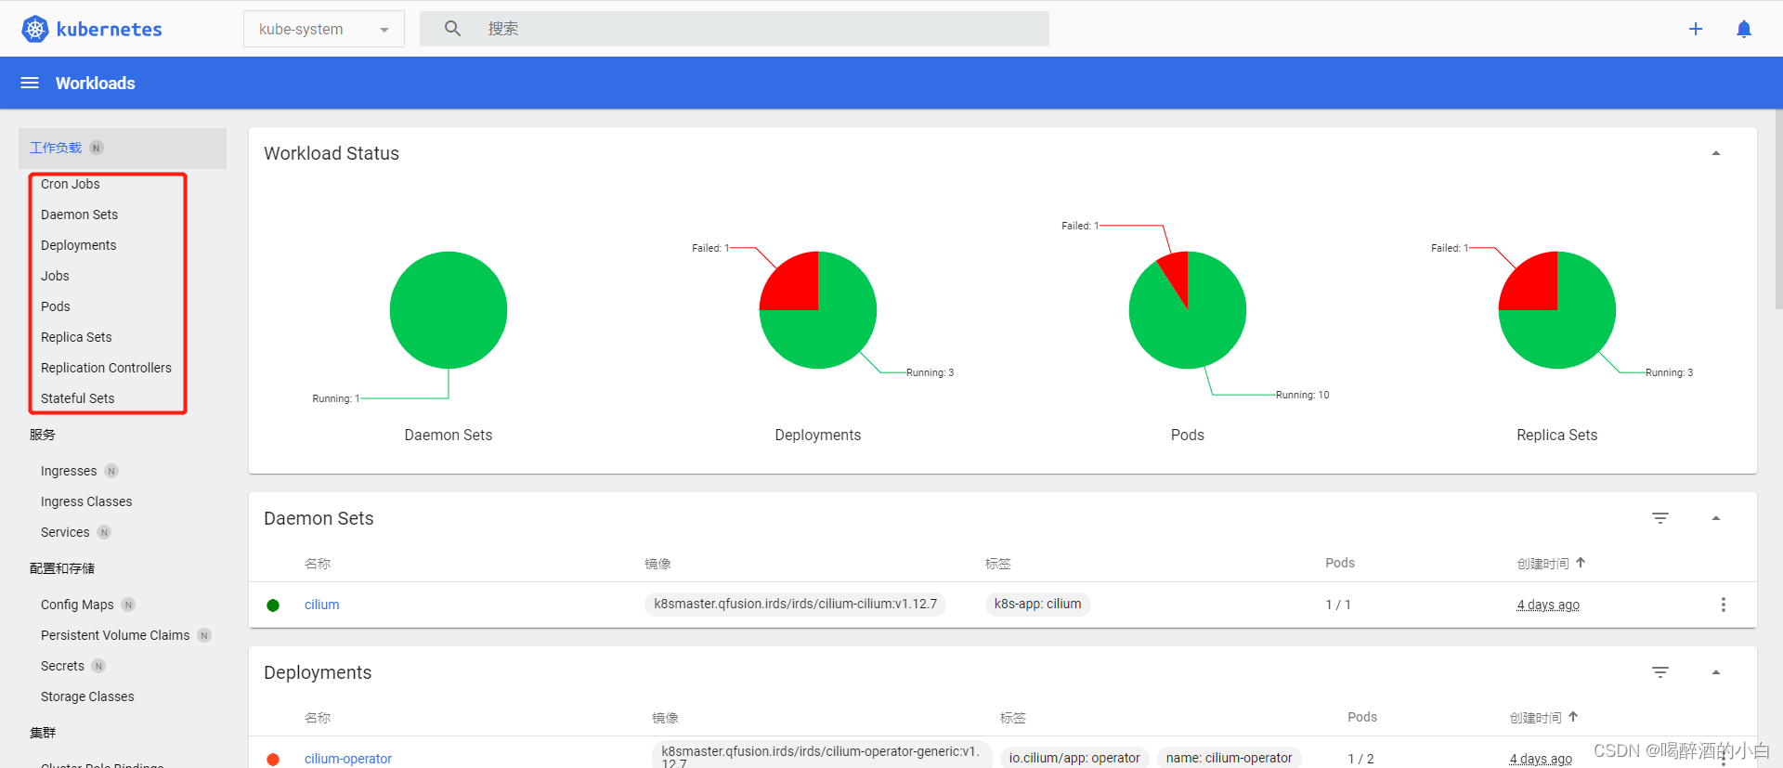Open the notifications bell
This screenshot has height=768, width=1783.
pyautogui.click(x=1744, y=29)
